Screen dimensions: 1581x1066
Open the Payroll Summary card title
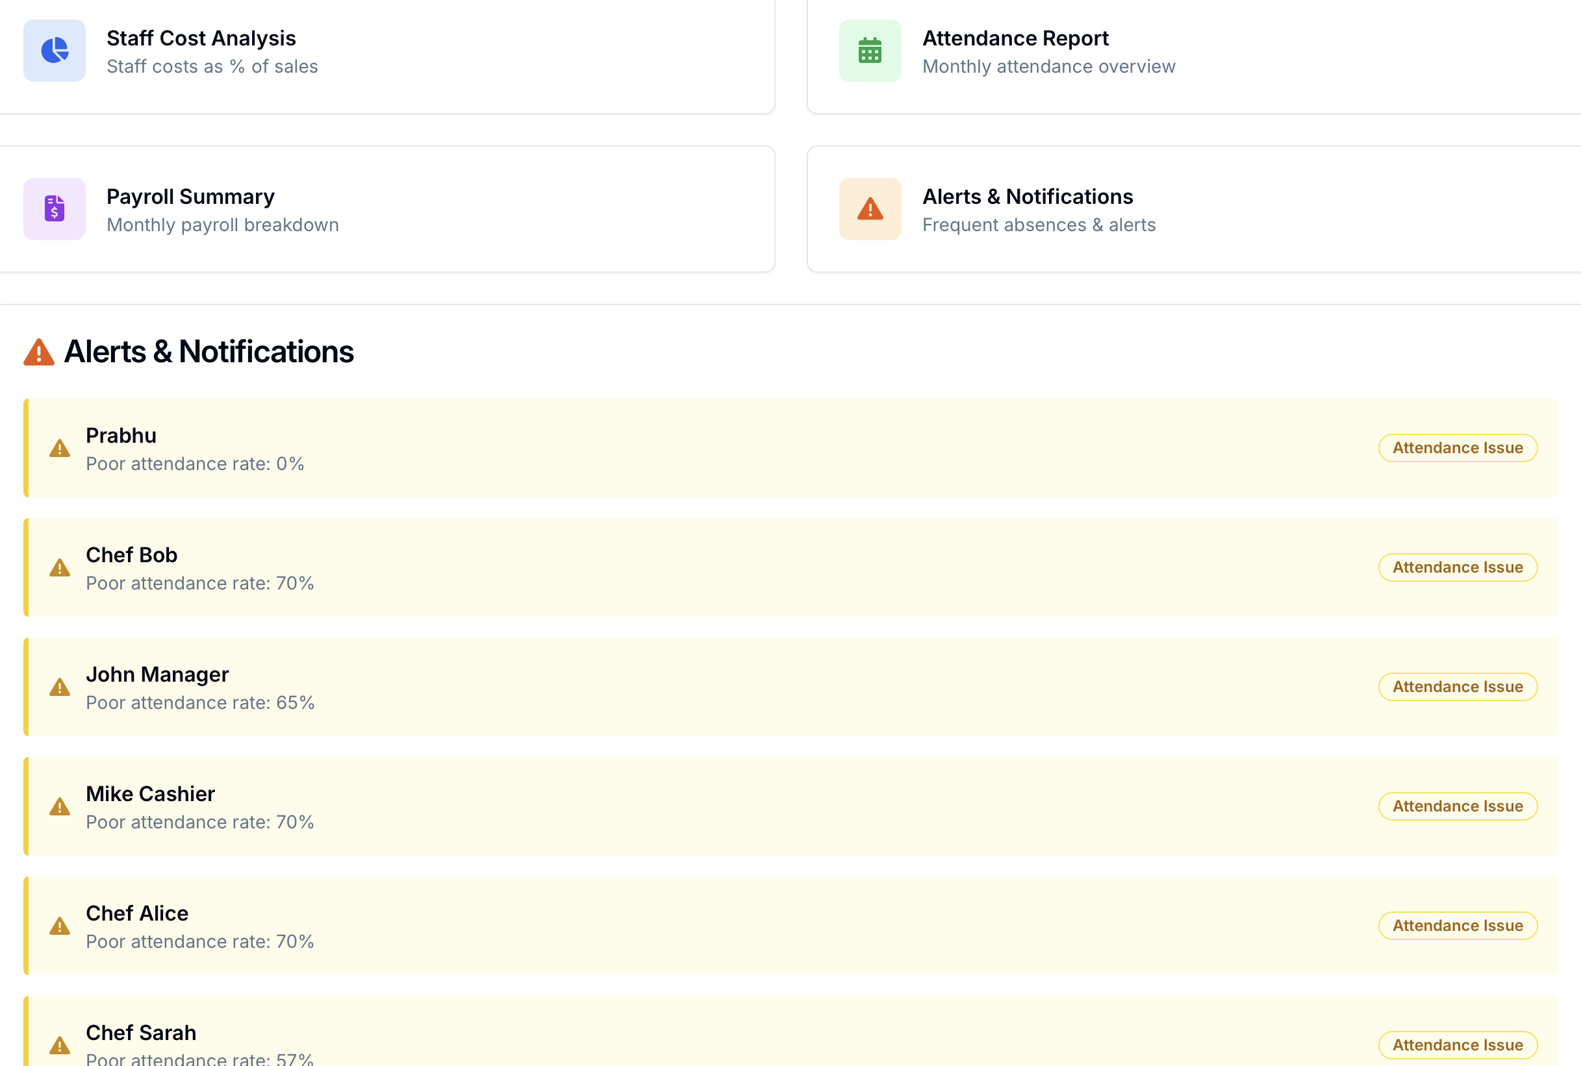tap(190, 197)
